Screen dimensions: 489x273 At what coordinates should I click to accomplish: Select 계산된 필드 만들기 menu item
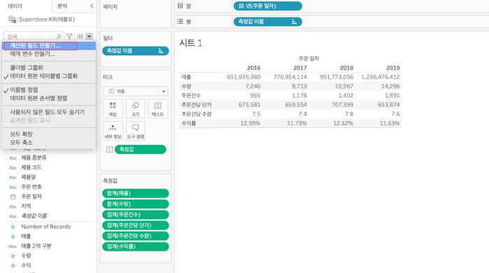click(x=49, y=45)
